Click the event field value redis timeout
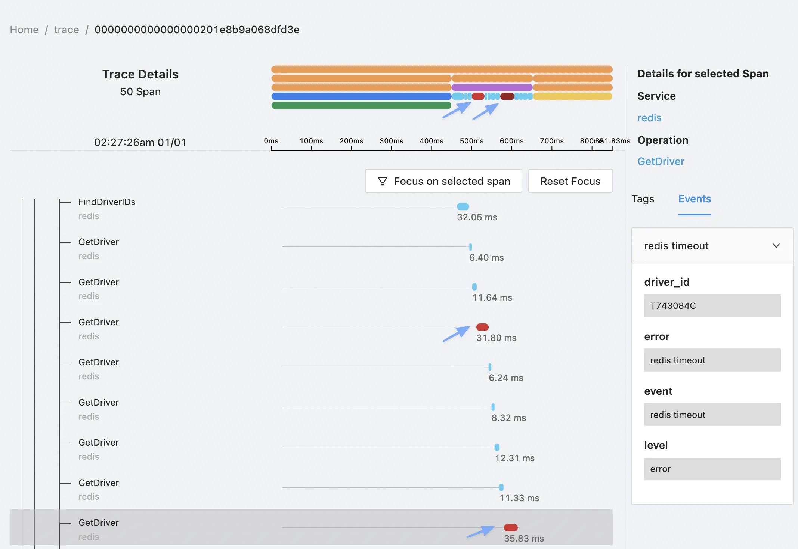 click(712, 415)
